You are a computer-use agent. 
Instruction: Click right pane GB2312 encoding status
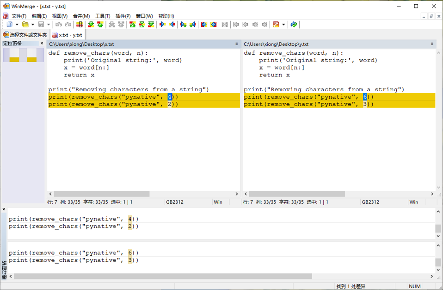tap(370, 202)
